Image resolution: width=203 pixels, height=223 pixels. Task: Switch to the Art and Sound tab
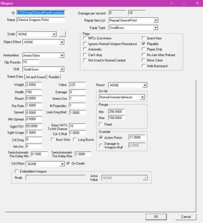point(36,77)
